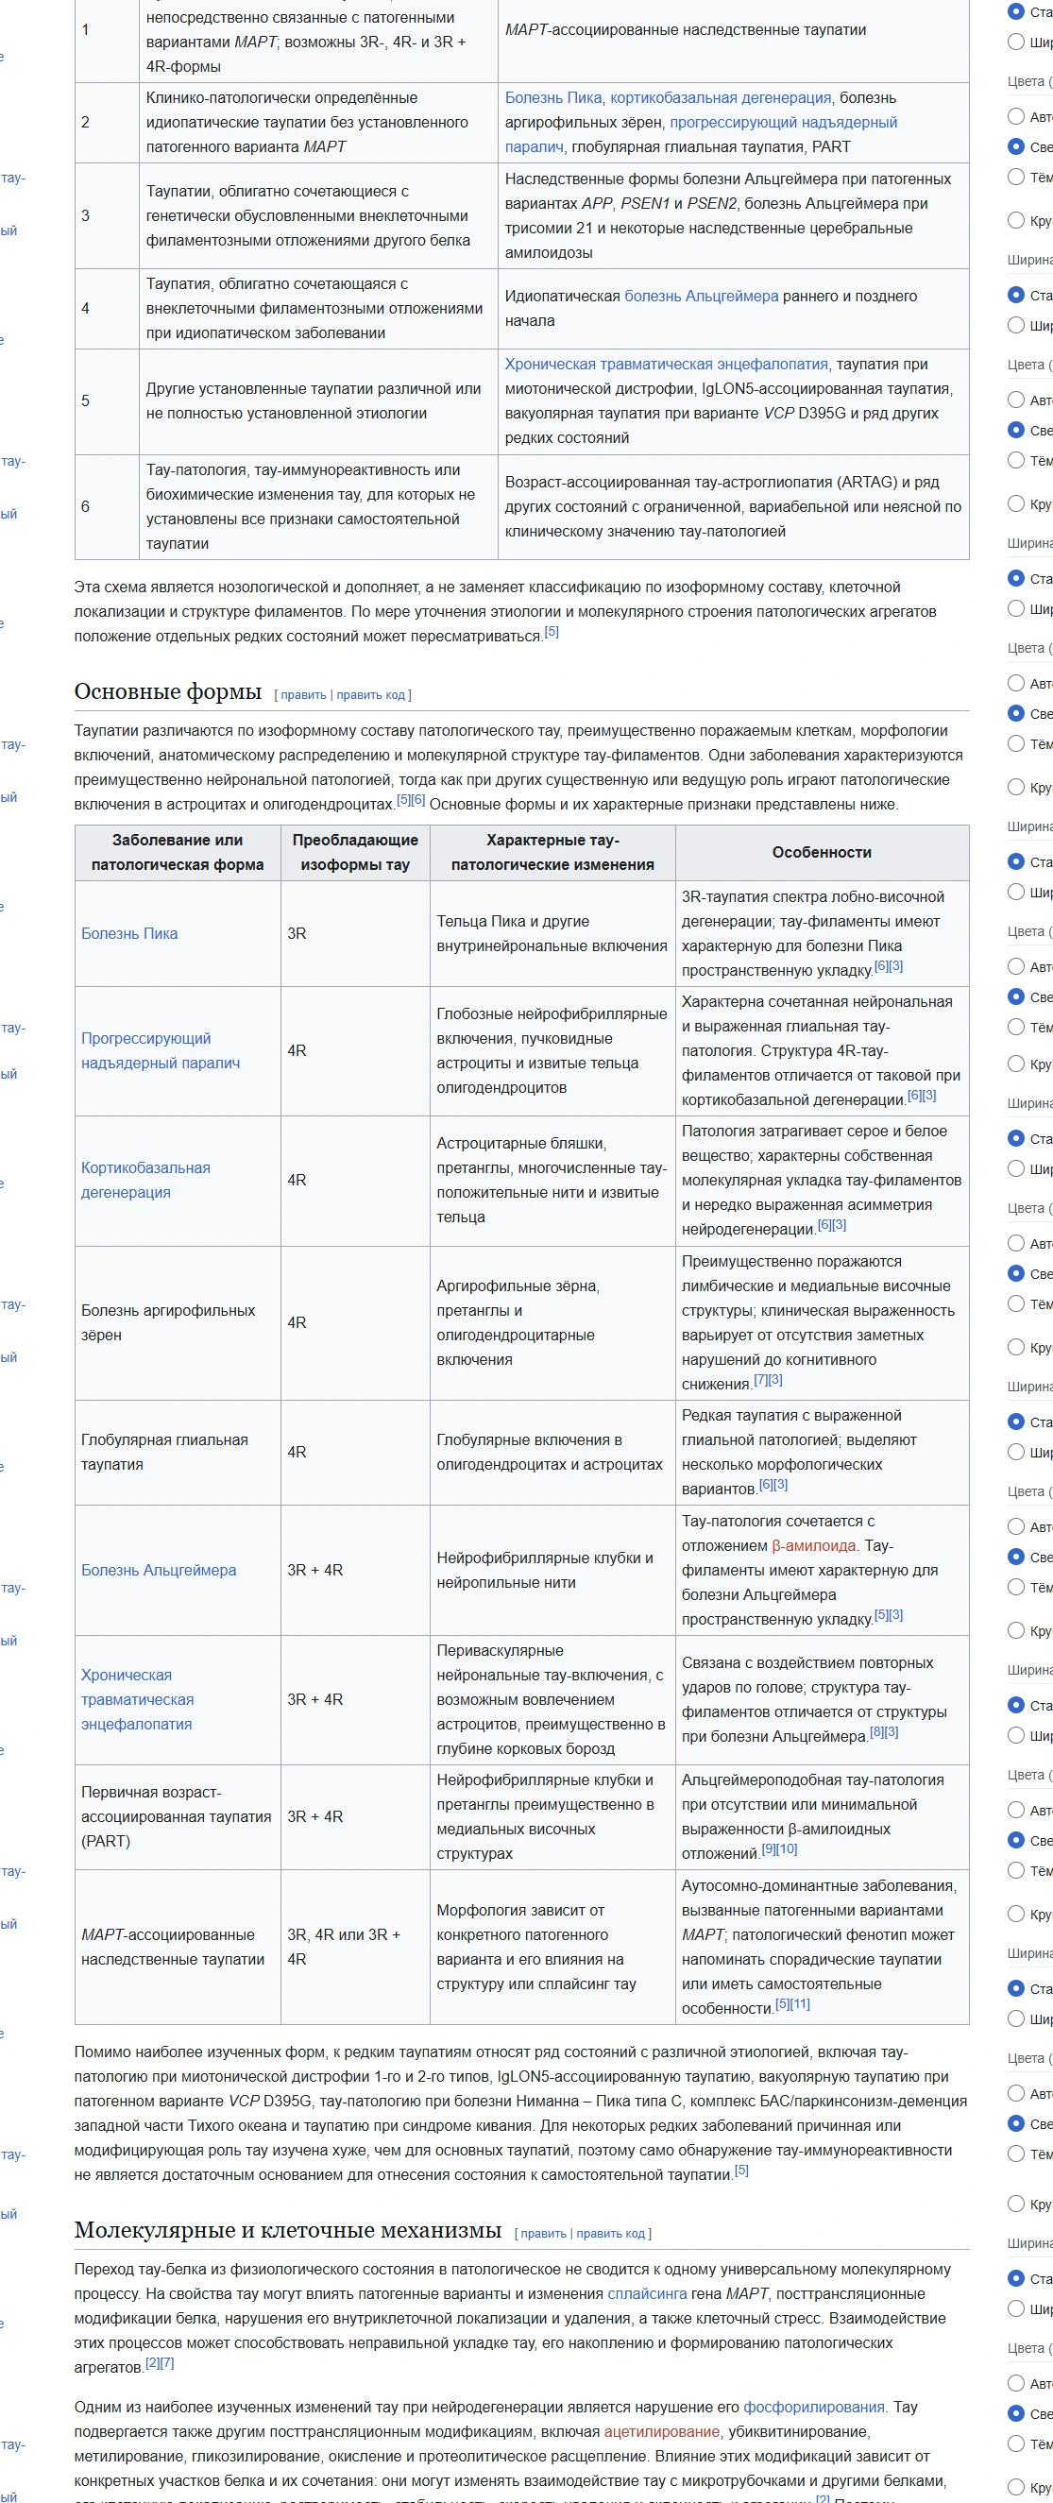Open citation [9] in the PART row

(x=769, y=1849)
